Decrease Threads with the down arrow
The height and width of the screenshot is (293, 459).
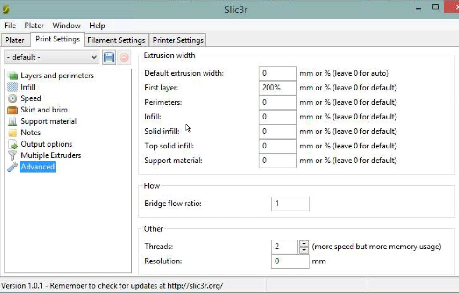(x=304, y=250)
